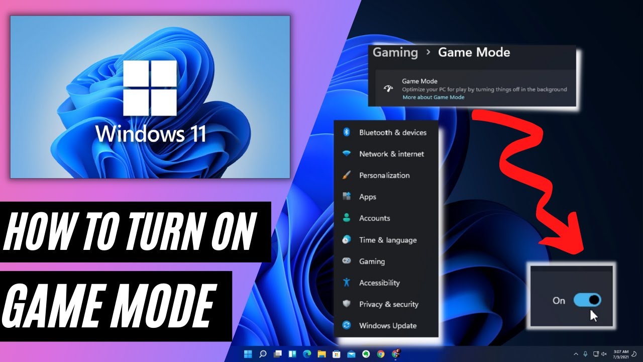The height and width of the screenshot is (362, 643).
Task: Expand the hidden system tray icons chevron
Action: [576, 354]
